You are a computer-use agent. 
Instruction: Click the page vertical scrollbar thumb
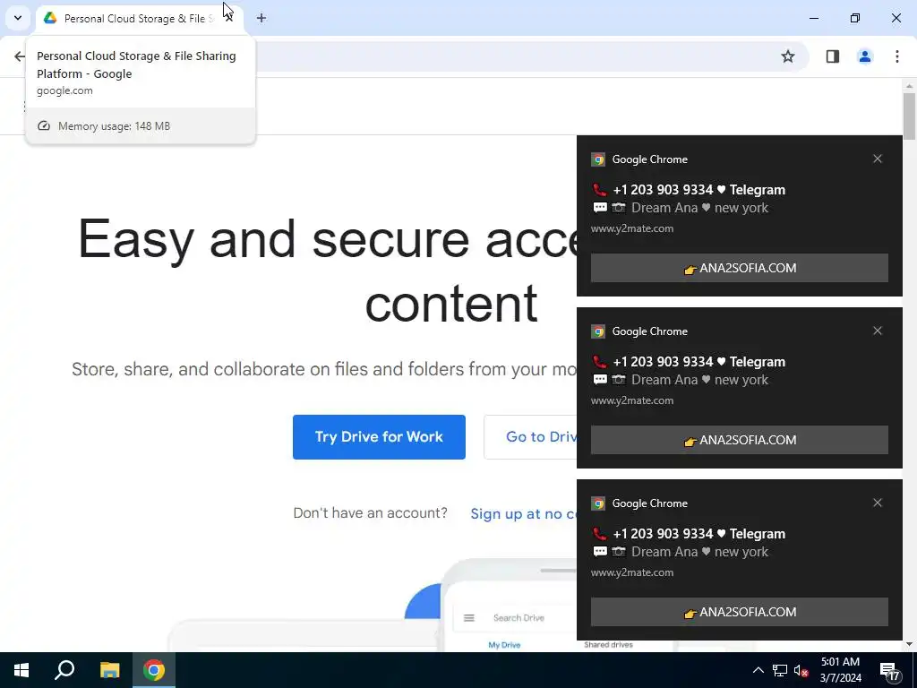point(909,116)
